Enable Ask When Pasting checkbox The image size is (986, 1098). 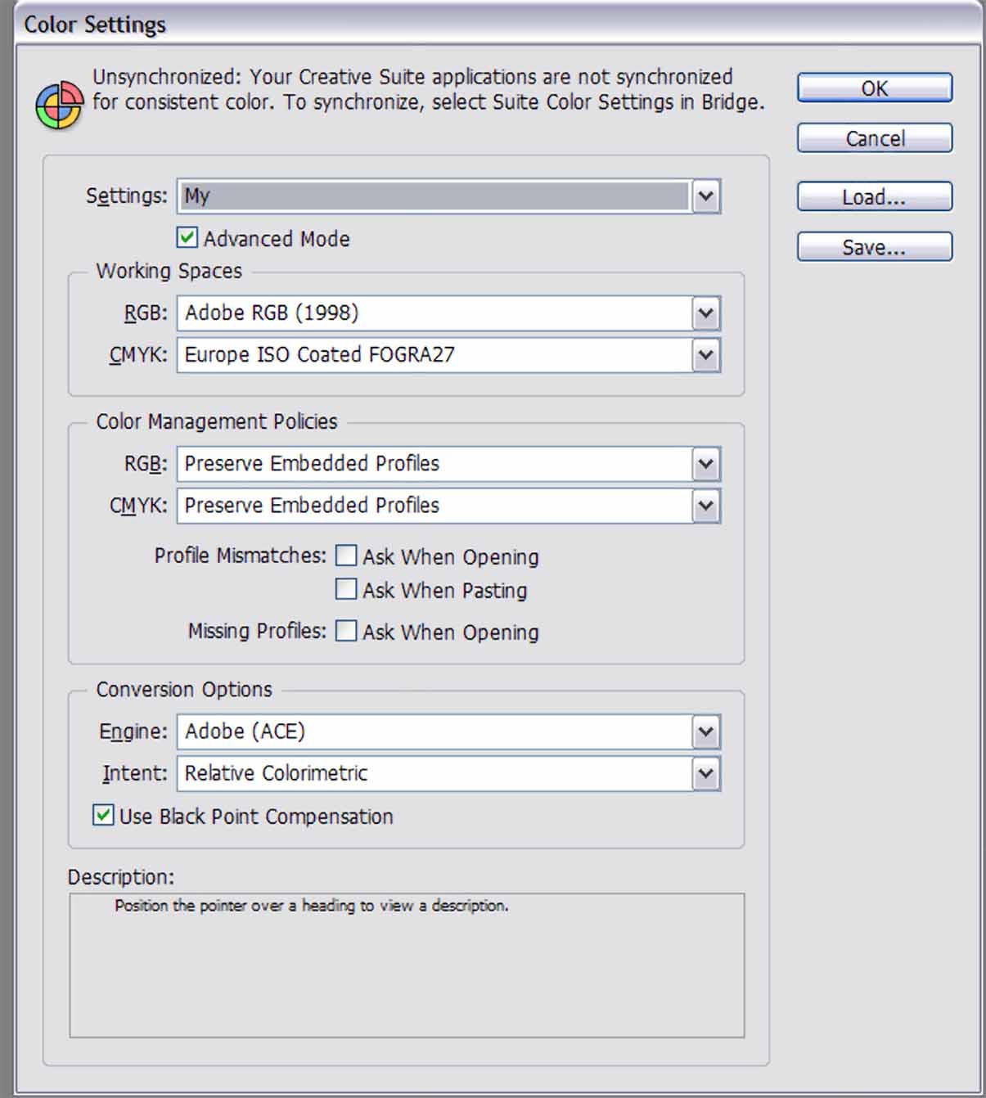(346, 590)
